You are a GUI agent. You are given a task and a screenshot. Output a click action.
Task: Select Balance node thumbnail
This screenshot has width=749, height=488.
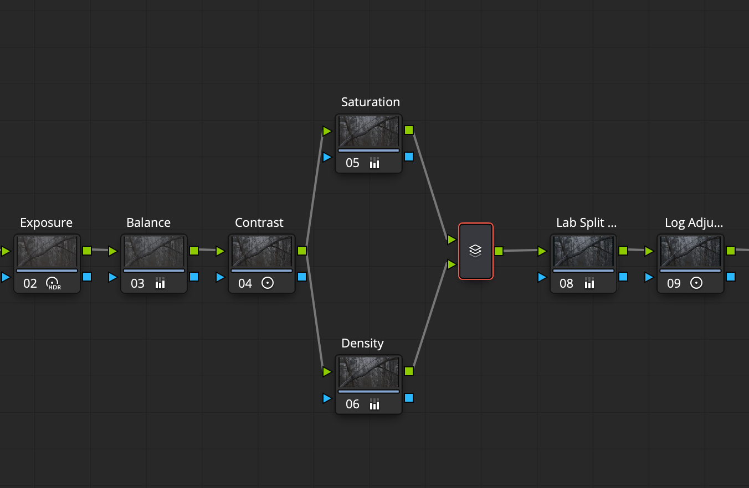[x=154, y=252]
